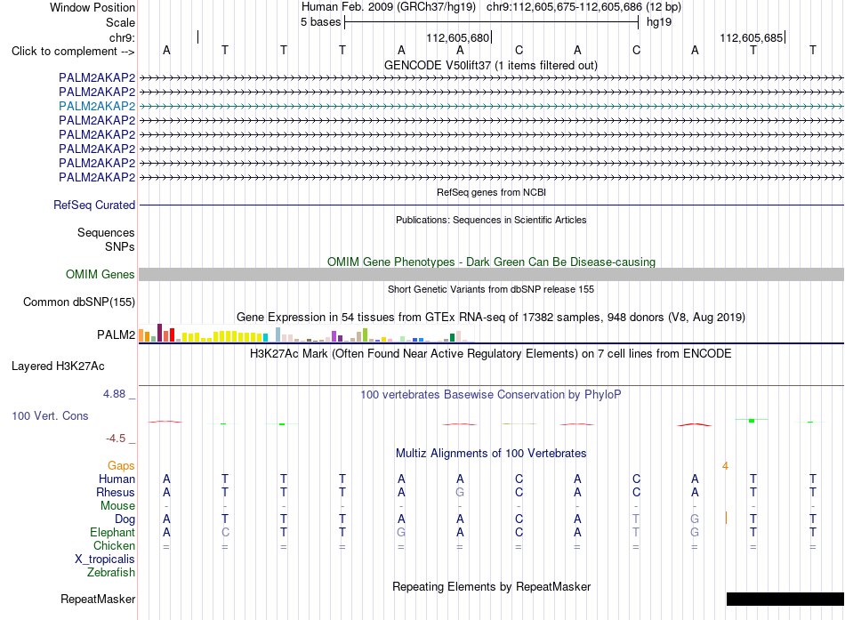Click the '5 bases' scale bar
The image size is (845, 620).
(492, 22)
